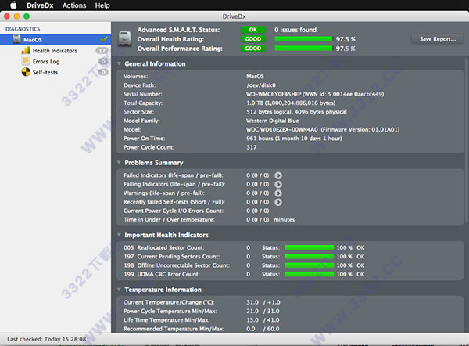The width and height of the screenshot is (469, 346).
Task: Click the Errors Log count badge
Action: 103,61
